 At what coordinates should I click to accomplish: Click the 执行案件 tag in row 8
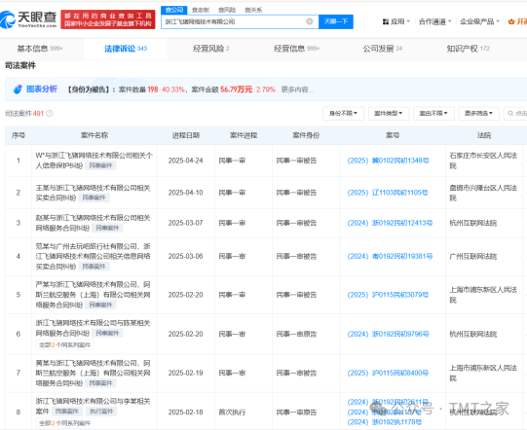coord(101,412)
